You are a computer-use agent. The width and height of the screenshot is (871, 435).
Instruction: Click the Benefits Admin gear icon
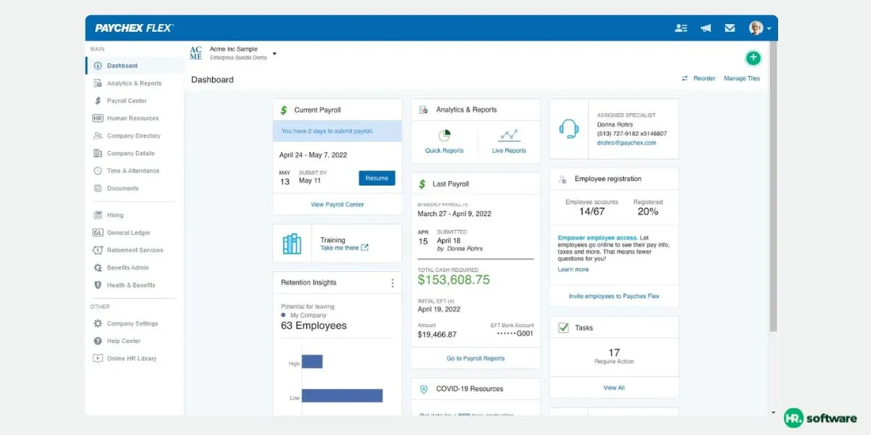(x=98, y=268)
